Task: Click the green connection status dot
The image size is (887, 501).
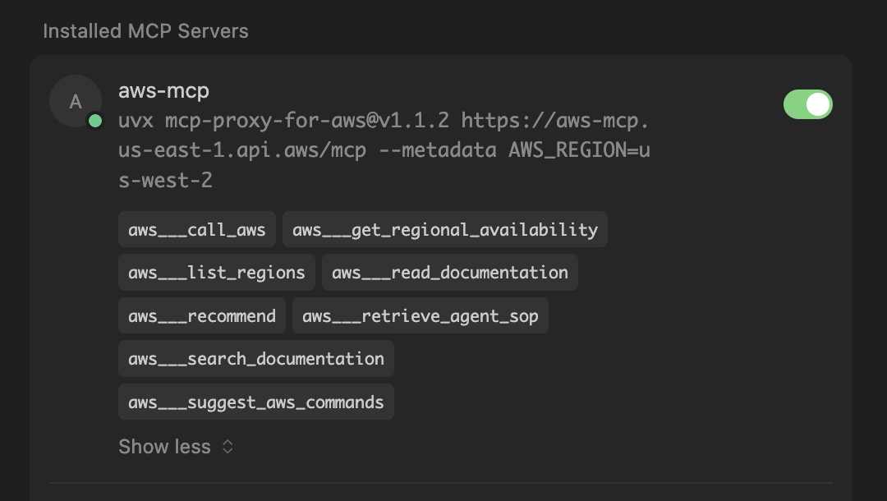Action: pyautogui.click(x=95, y=122)
